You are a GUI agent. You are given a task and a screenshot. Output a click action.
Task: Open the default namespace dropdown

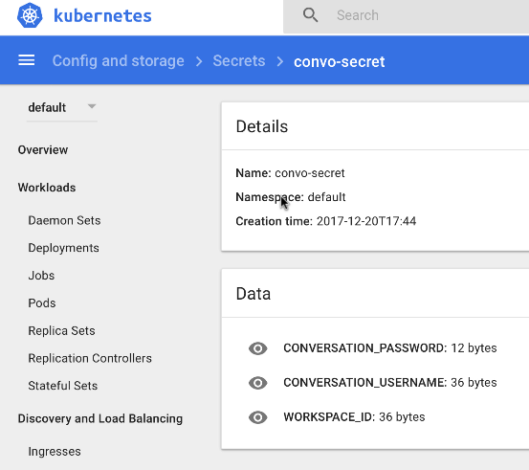[x=62, y=108]
